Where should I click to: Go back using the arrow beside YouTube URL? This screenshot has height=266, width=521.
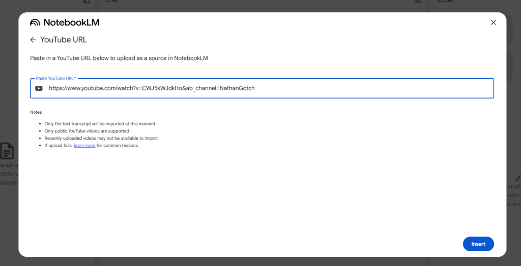pos(33,40)
